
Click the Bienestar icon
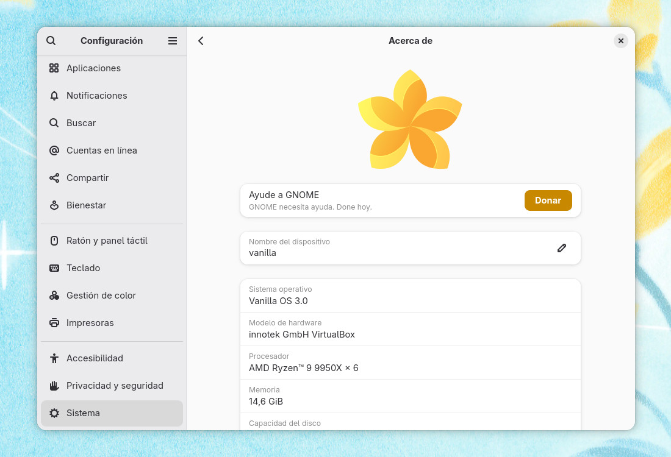54,205
